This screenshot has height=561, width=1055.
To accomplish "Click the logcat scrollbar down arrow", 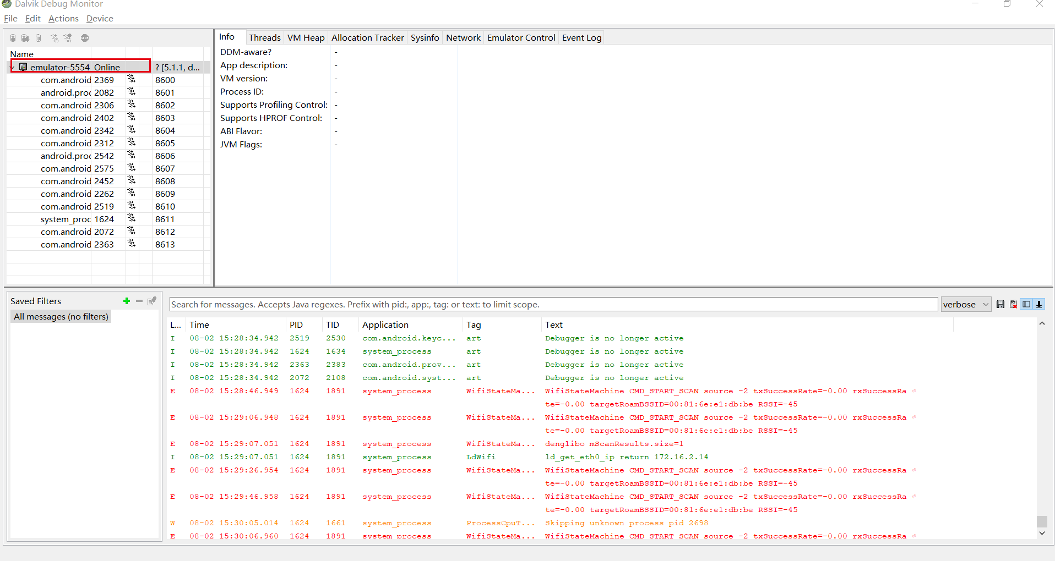I will [x=1042, y=533].
